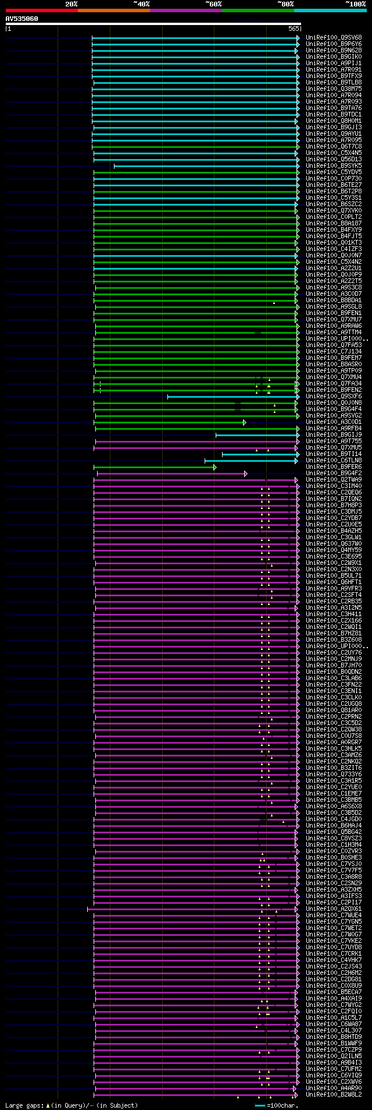This screenshot has width=372, height=1110.
Task: Select the UniRef100_B9GIJ9 label
Action: point(334,435)
